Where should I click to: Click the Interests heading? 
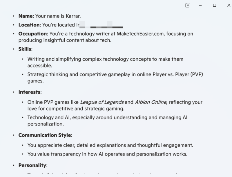[29, 92]
